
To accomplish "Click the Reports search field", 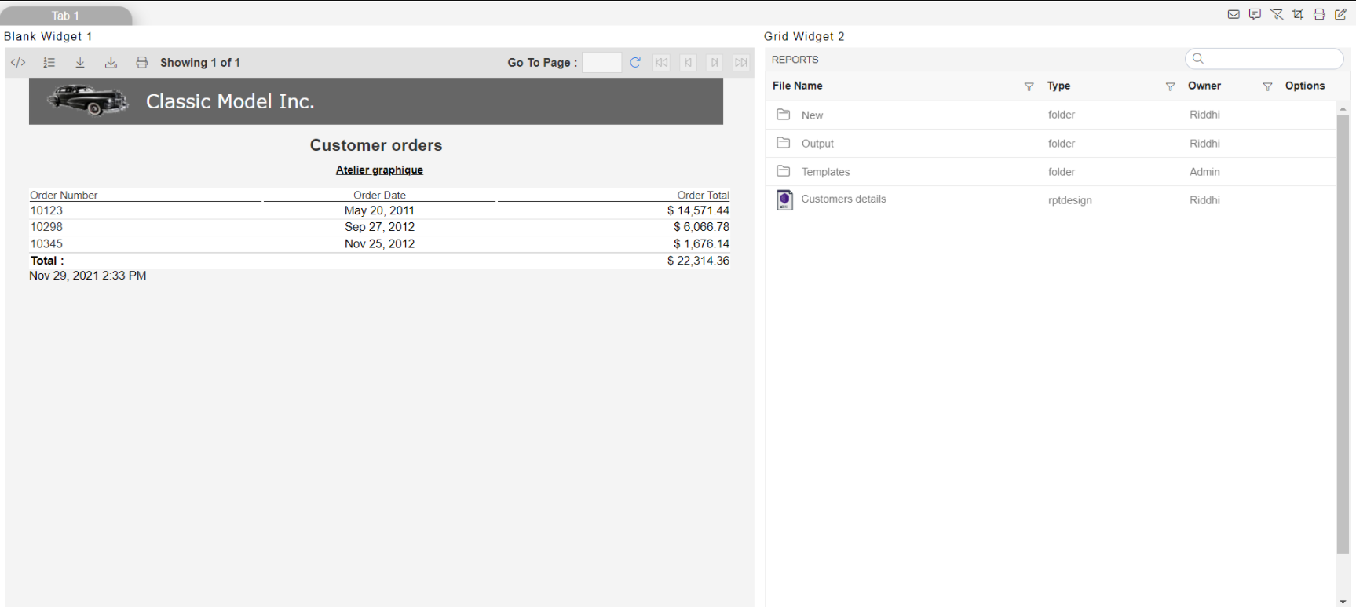I will [x=1264, y=58].
